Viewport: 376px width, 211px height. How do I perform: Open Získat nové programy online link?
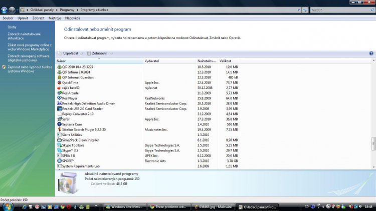(30, 47)
